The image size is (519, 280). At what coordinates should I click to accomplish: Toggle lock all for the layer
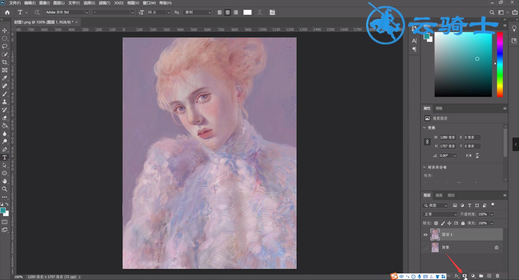click(x=463, y=223)
